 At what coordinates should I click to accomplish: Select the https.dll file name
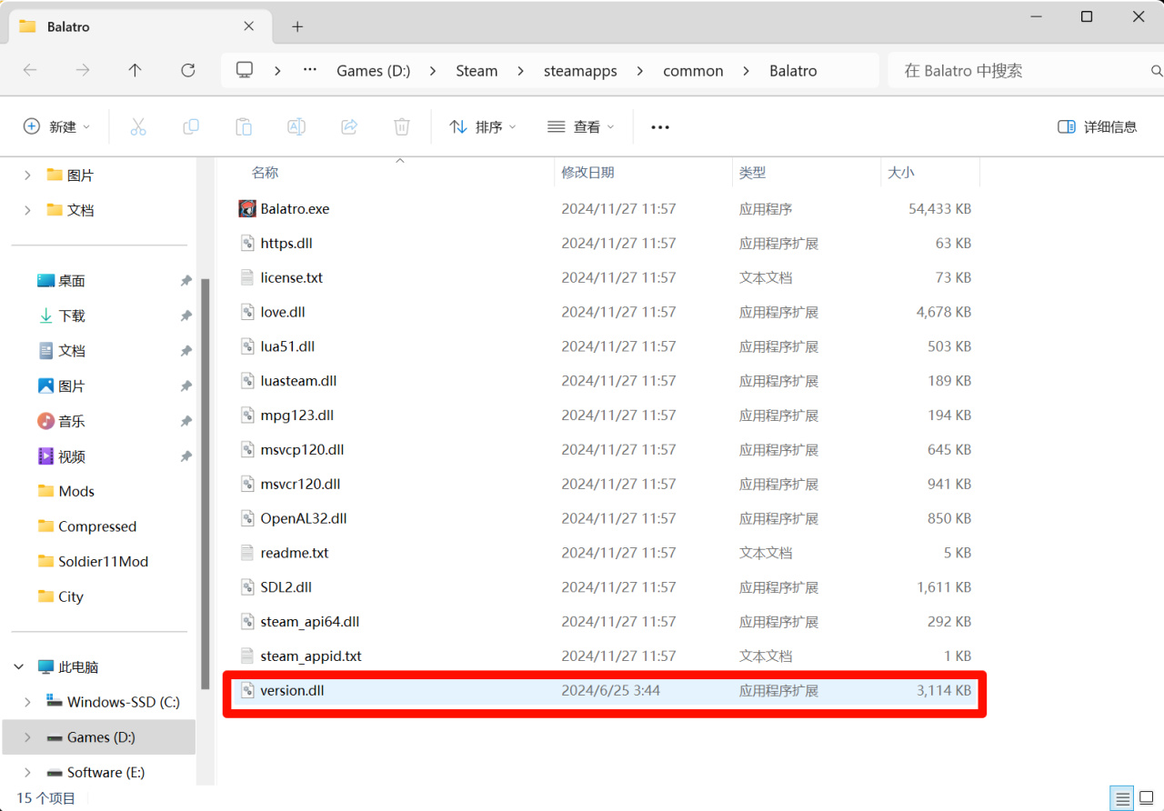point(286,244)
